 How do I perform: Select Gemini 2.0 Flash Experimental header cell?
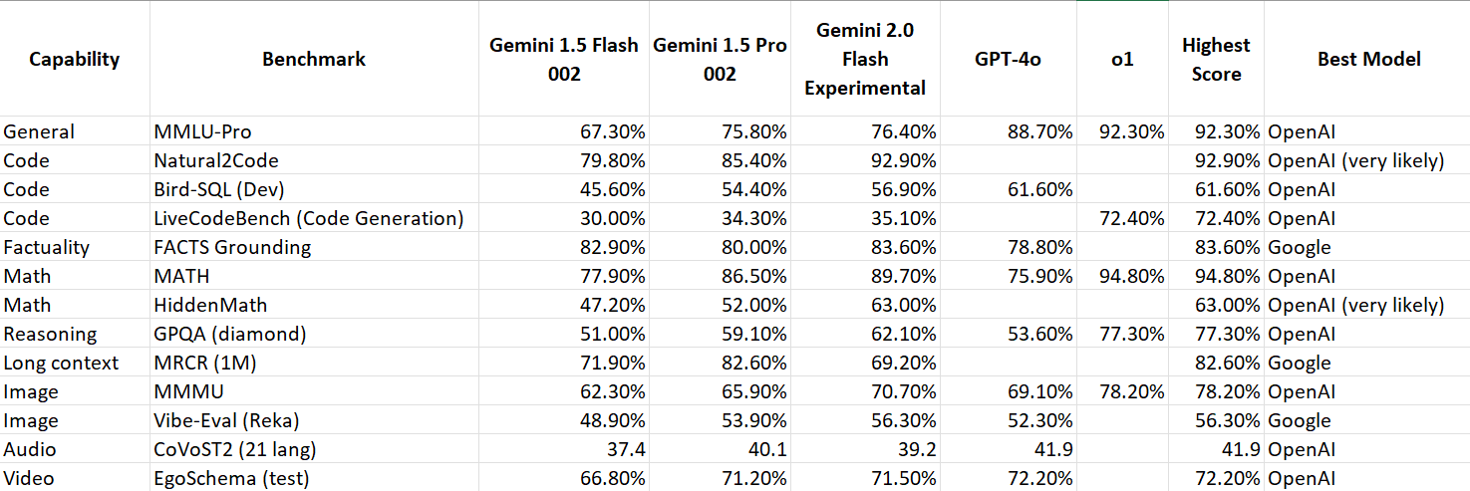(865, 59)
